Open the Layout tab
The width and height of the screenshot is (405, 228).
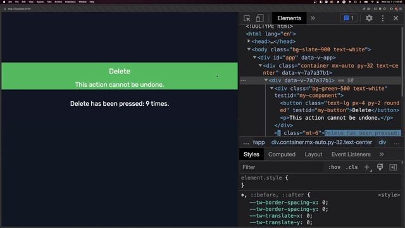[x=313, y=155]
